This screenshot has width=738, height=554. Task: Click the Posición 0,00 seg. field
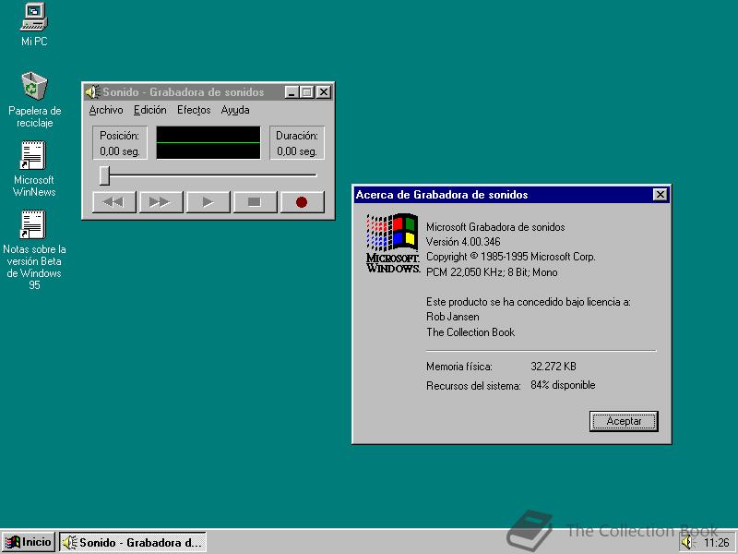[120, 143]
